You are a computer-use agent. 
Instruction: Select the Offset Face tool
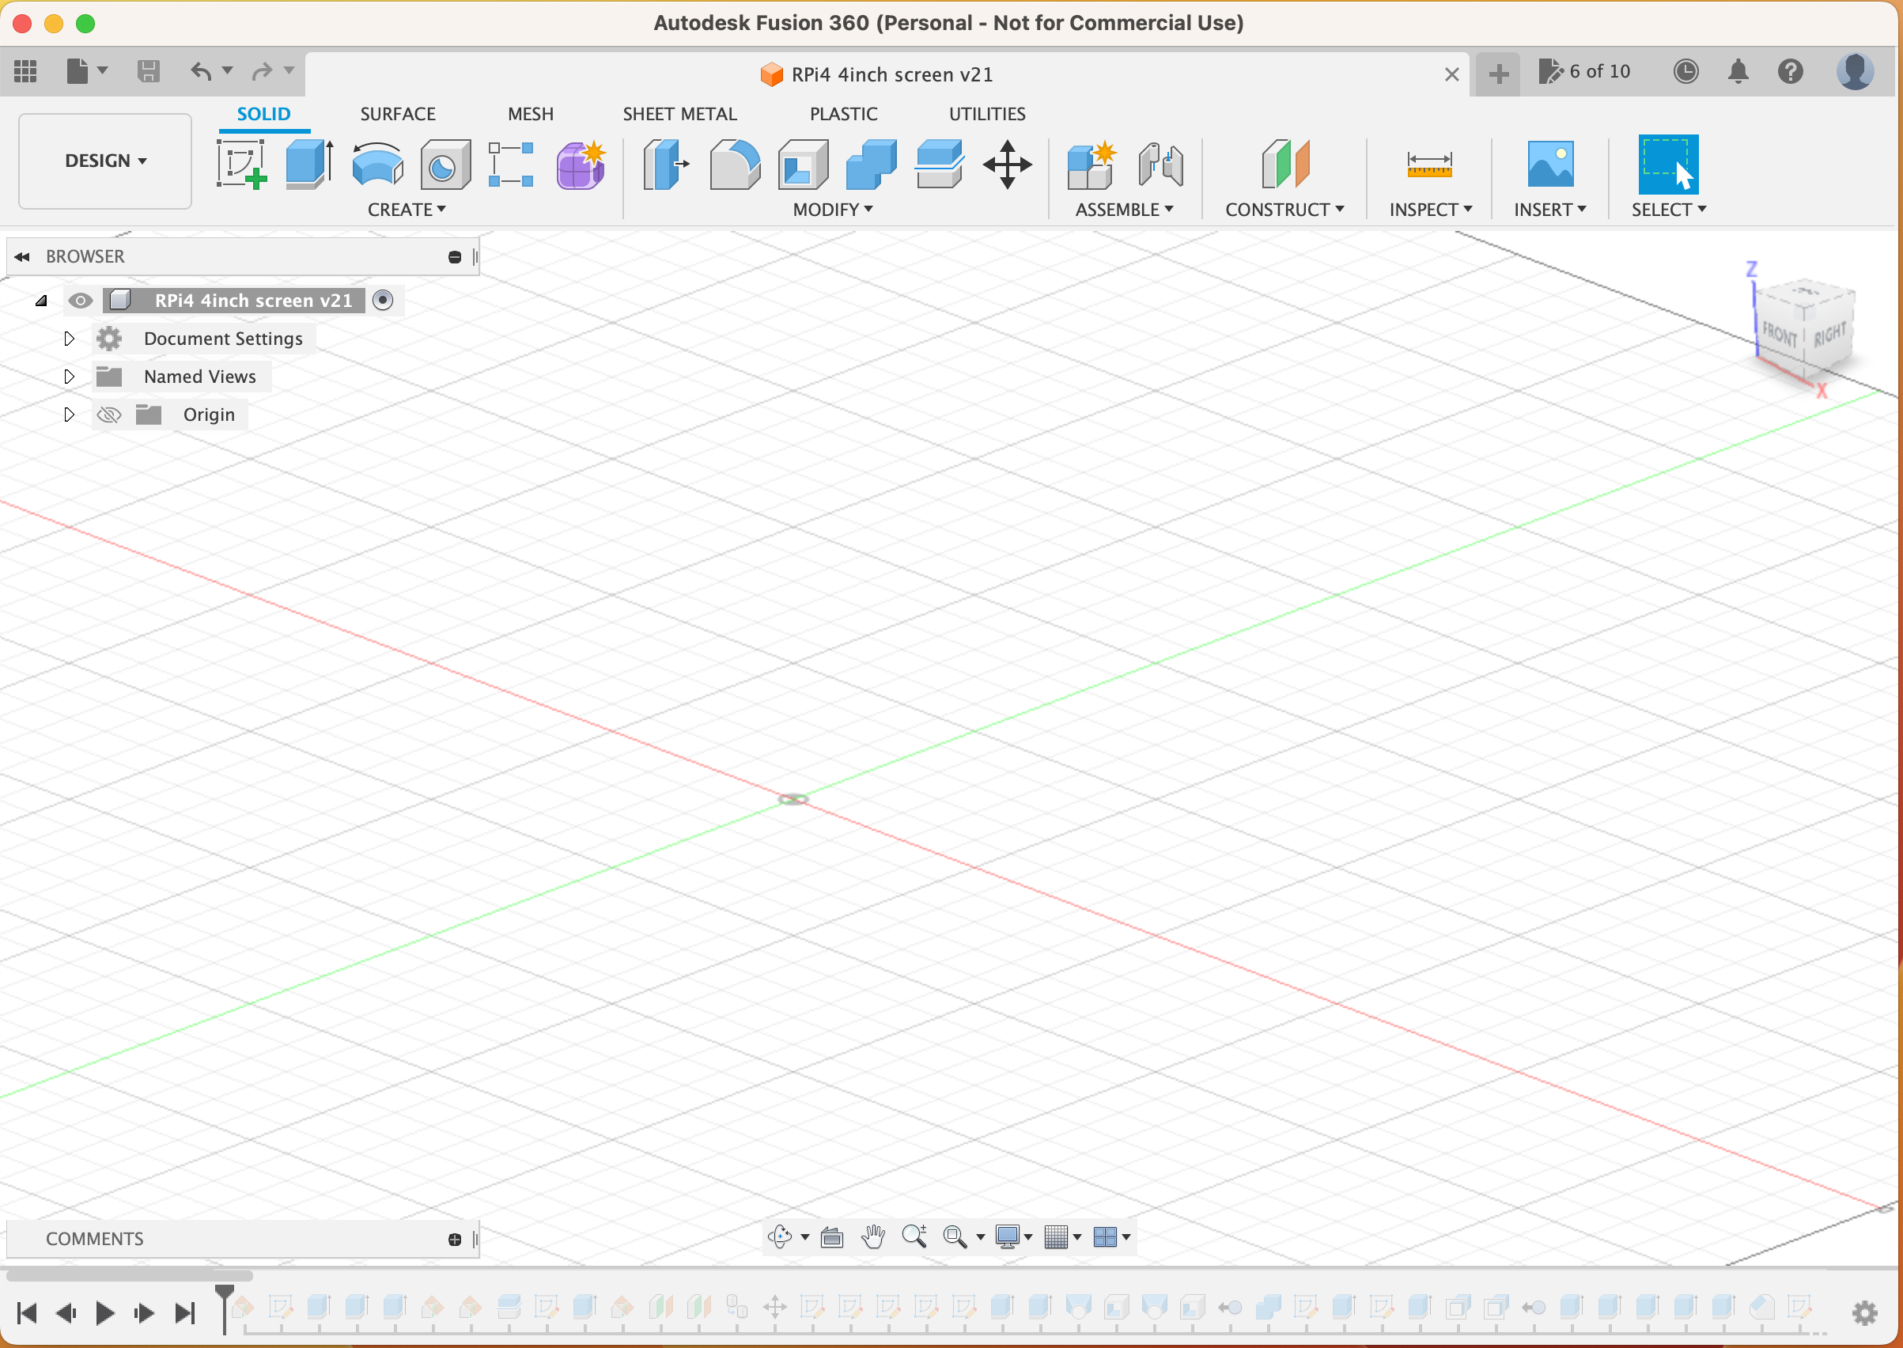pos(940,164)
